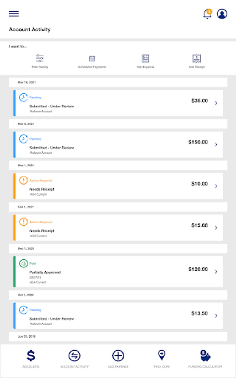The height and width of the screenshot is (378, 236).
Task: Go to the Accounts tab
Action: [x=31, y=356]
